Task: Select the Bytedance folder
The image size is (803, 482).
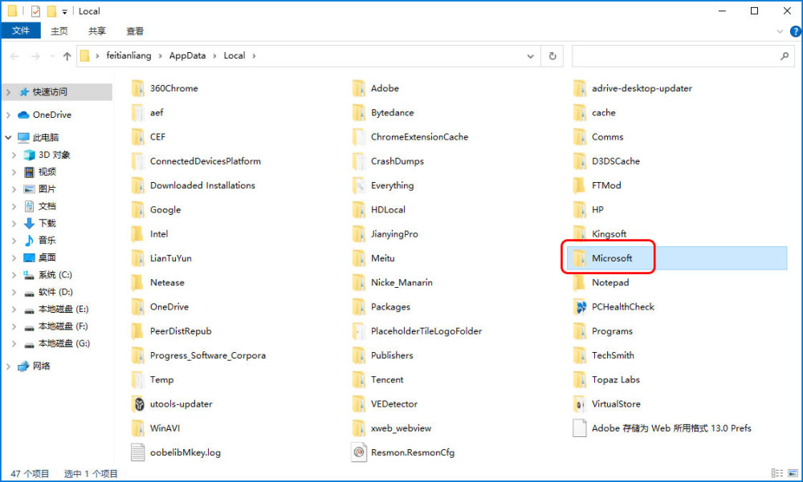Action: (392, 112)
